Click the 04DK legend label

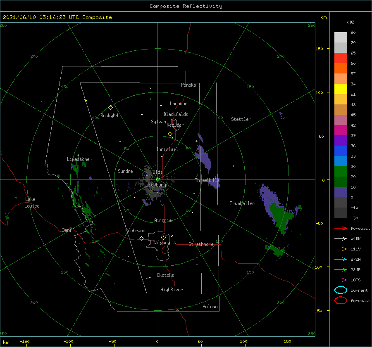355,239
